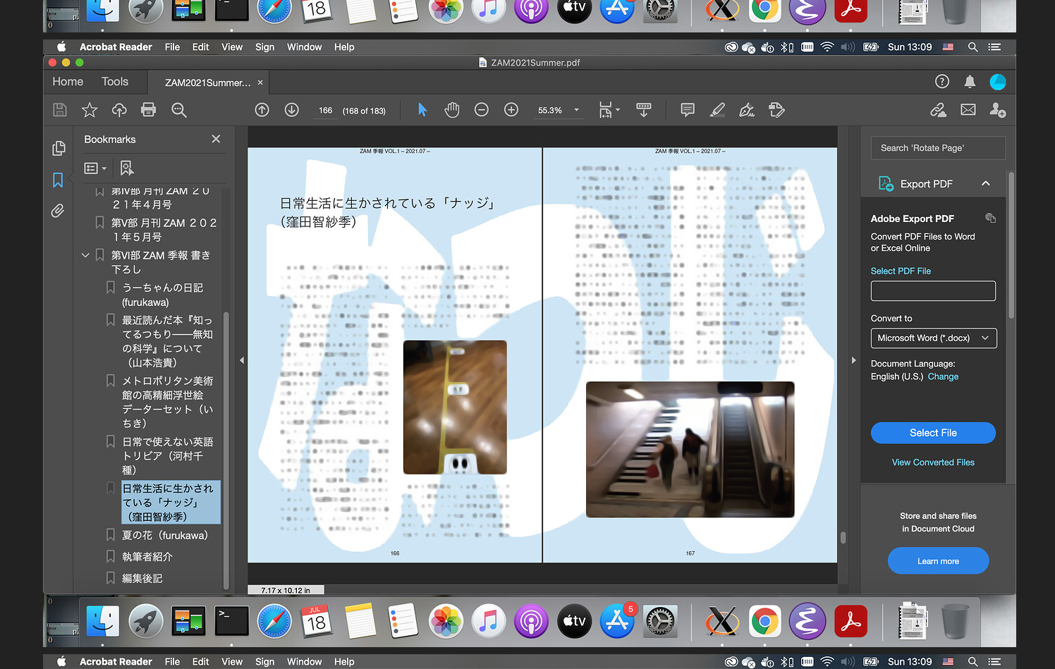Image resolution: width=1055 pixels, height=669 pixels.
Task: Open the Convert to format dropdown
Action: pos(933,338)
